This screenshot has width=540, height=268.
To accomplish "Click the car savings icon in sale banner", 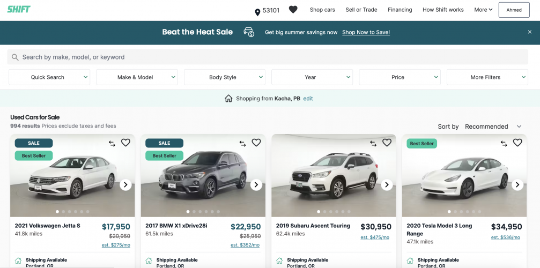I will (x=249, y=32).
